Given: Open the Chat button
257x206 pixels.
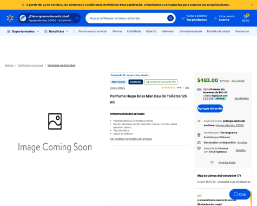Looking at the screenshot, I should coord(240,195).
